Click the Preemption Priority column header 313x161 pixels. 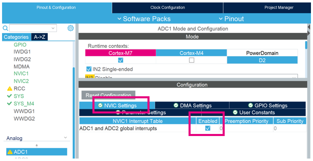pyautogui.click(x=246, y=121)
